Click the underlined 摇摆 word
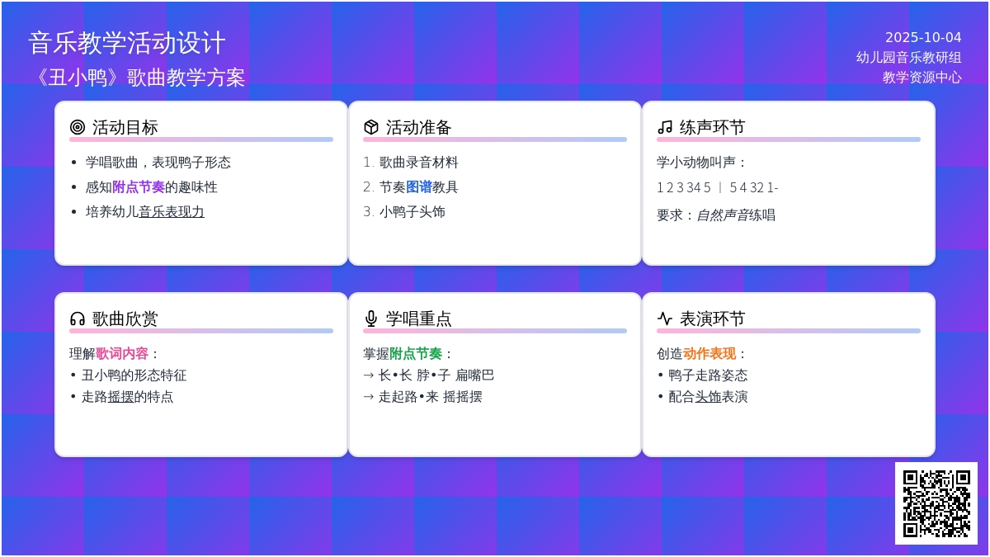Image resolution: width=990 pixels, height=557 pixels. pos(121,397)
